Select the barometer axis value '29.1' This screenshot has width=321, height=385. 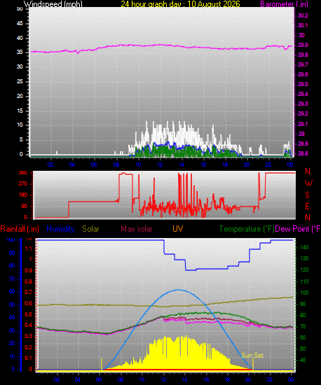pos(303,124)
